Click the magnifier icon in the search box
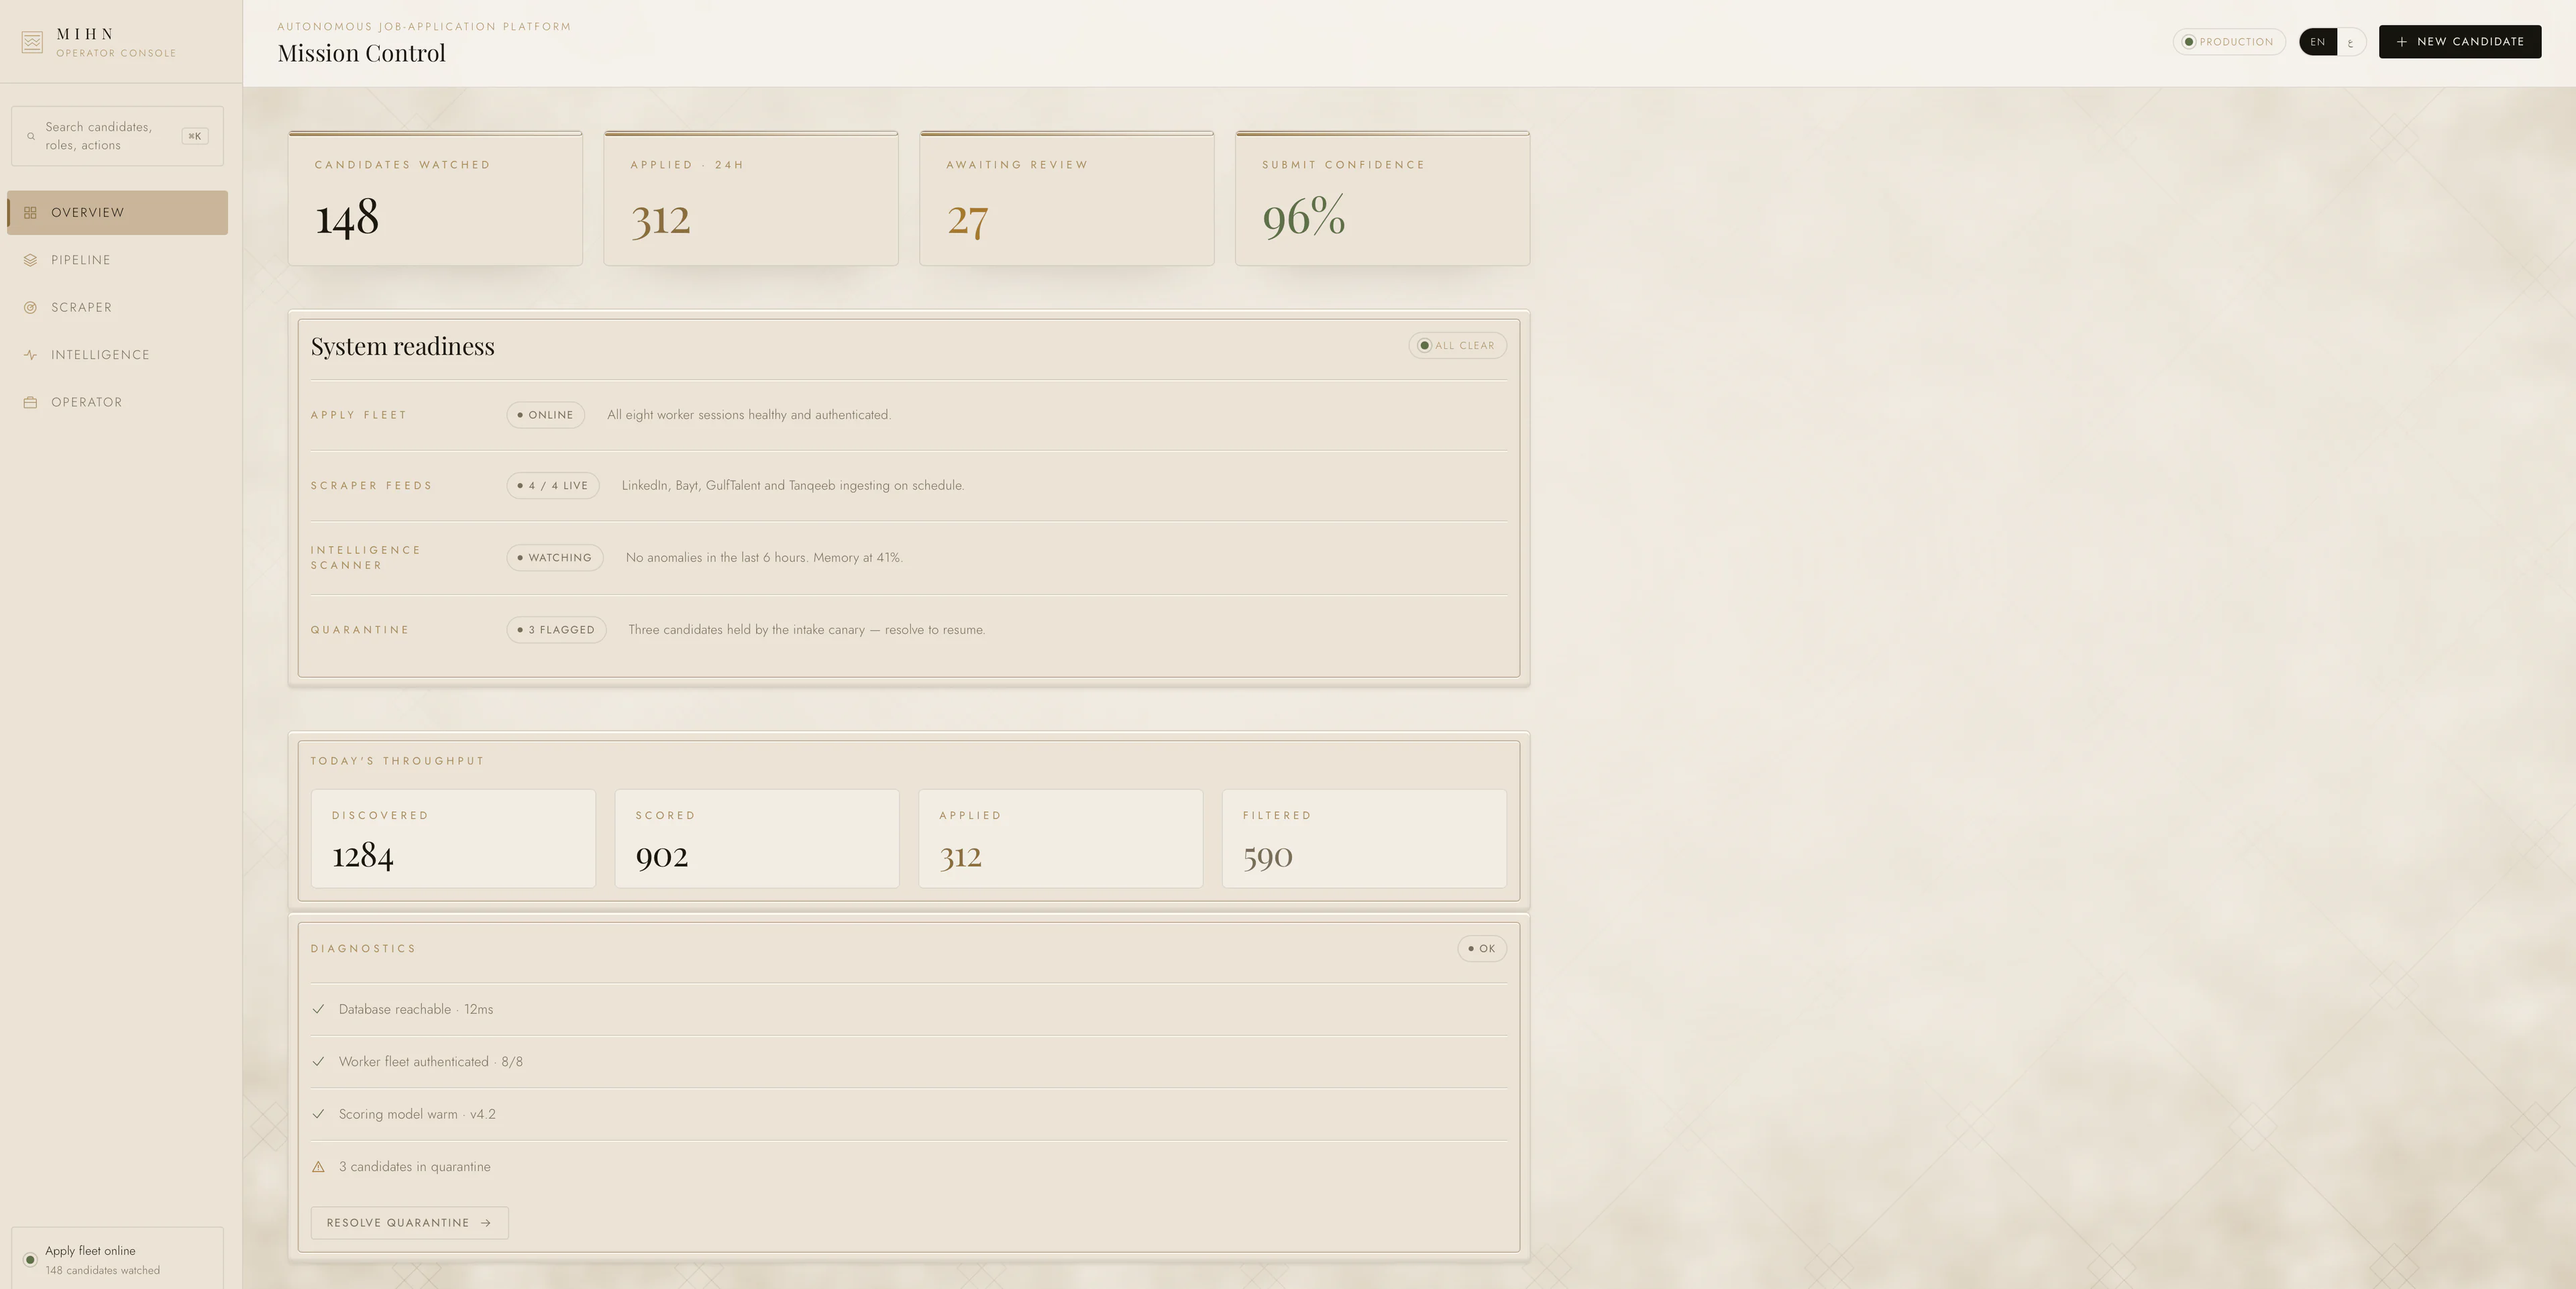This screenshot has width=2576, height=1289. tap(31, 136)
